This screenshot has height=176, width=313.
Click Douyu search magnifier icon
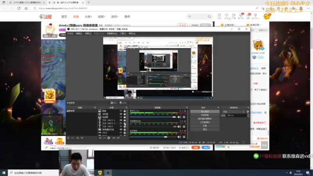click(x=209, y=16)
